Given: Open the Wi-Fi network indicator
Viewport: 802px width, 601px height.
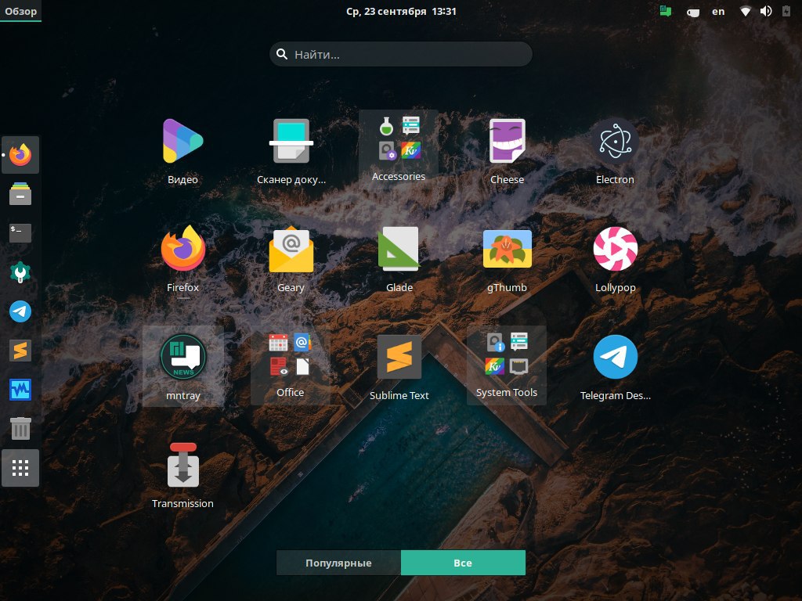Looking at the screenshot, I should click(x=746, y=11).
